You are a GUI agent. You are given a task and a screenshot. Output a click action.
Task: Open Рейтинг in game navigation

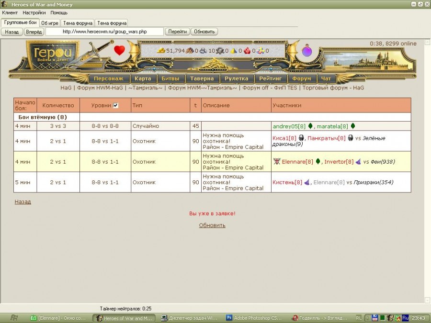271,78
